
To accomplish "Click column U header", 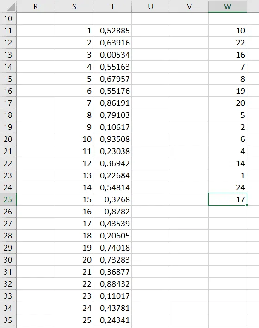I will [151, 6].
